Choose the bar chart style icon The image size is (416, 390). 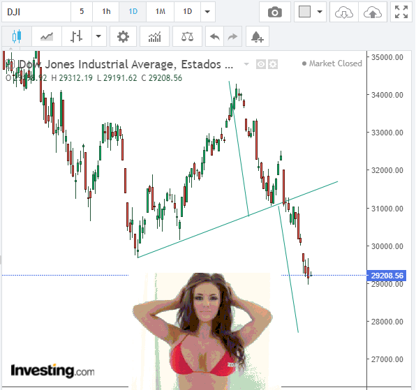coord(77,36)
